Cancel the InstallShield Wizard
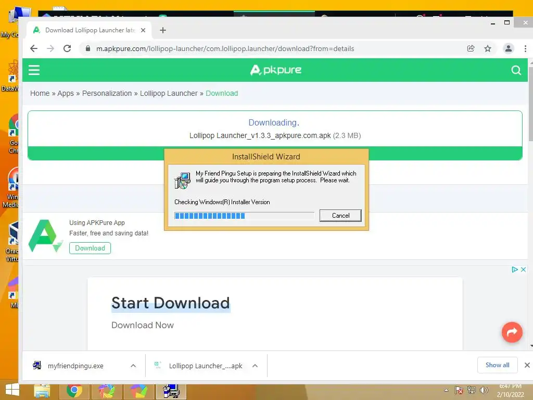 coord(340,215)
